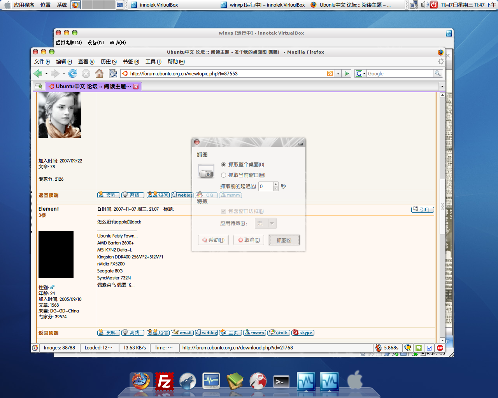
Task: Click the green Go arrow beside URL
Action: 347,73
